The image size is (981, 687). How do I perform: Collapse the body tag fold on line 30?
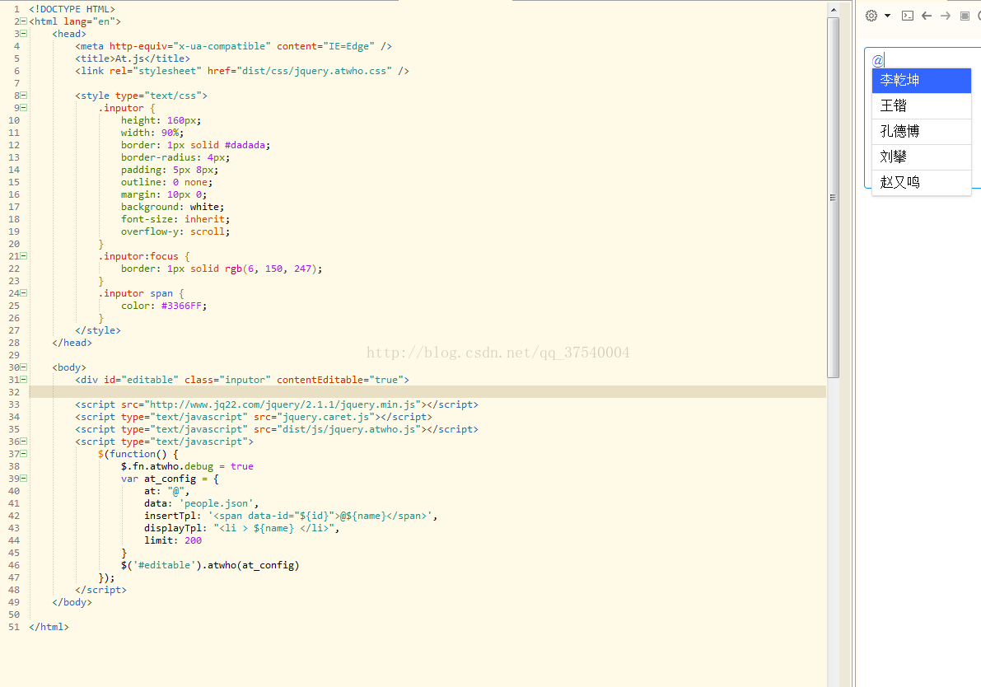point(24,367)
